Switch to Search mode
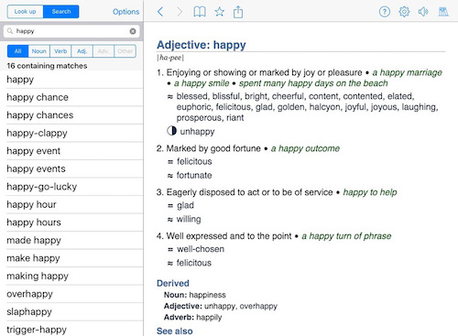Image resolution: width=458 pixels, height=336 pixels. click(x=61, y=12)
